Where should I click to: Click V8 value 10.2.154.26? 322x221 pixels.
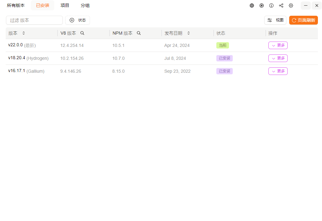[x=72, y=59]
